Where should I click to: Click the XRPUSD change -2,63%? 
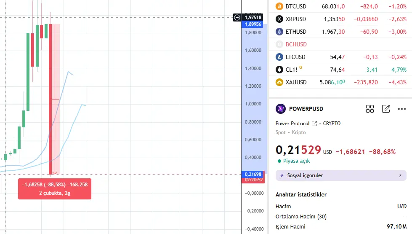pyautogui.click(x=398, y=19)
